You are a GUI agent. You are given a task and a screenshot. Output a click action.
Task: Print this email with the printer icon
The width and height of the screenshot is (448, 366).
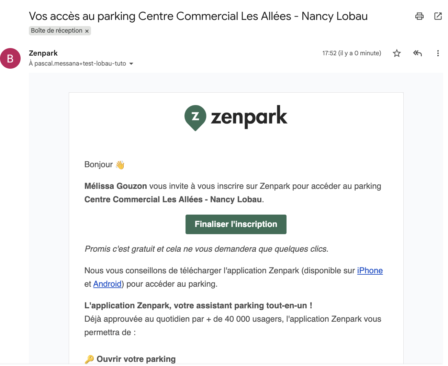click(x=419, y=16)
